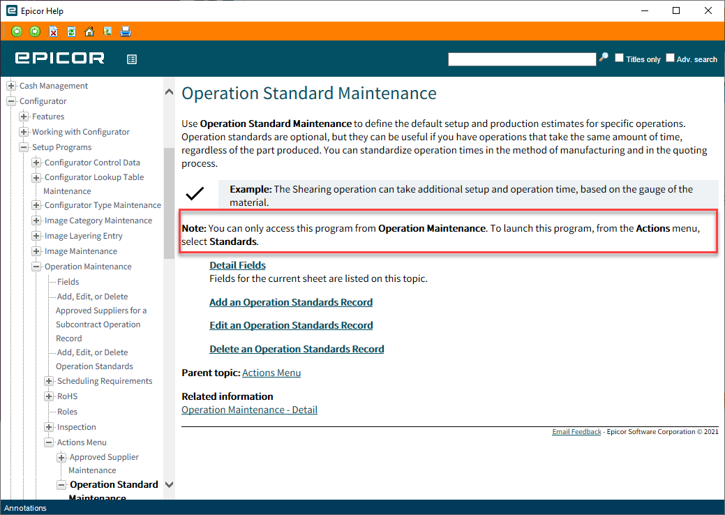Expand Image Category Maintenance node
Viewport: 725px width, 515px height.
pos(36,221)
